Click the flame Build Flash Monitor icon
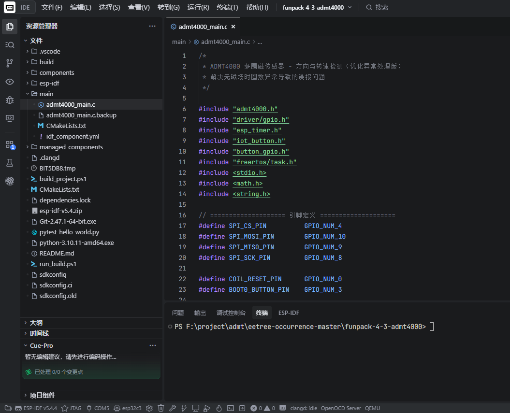Screen dimensions: 510x413 click(x=219, y=408)
